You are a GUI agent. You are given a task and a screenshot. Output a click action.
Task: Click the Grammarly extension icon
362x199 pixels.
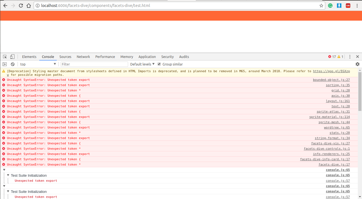coord(330,5)
